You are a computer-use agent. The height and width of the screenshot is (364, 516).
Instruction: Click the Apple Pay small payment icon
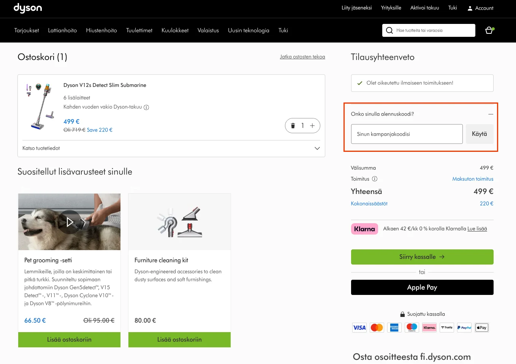[x=482, y=328]
